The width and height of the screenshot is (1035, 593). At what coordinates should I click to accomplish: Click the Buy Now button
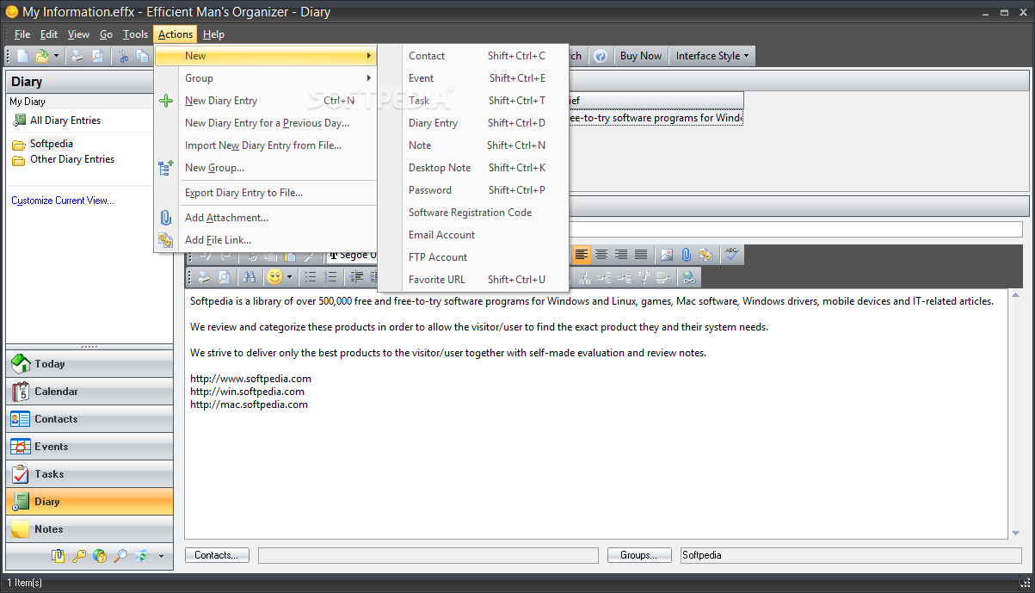point(641,56)
